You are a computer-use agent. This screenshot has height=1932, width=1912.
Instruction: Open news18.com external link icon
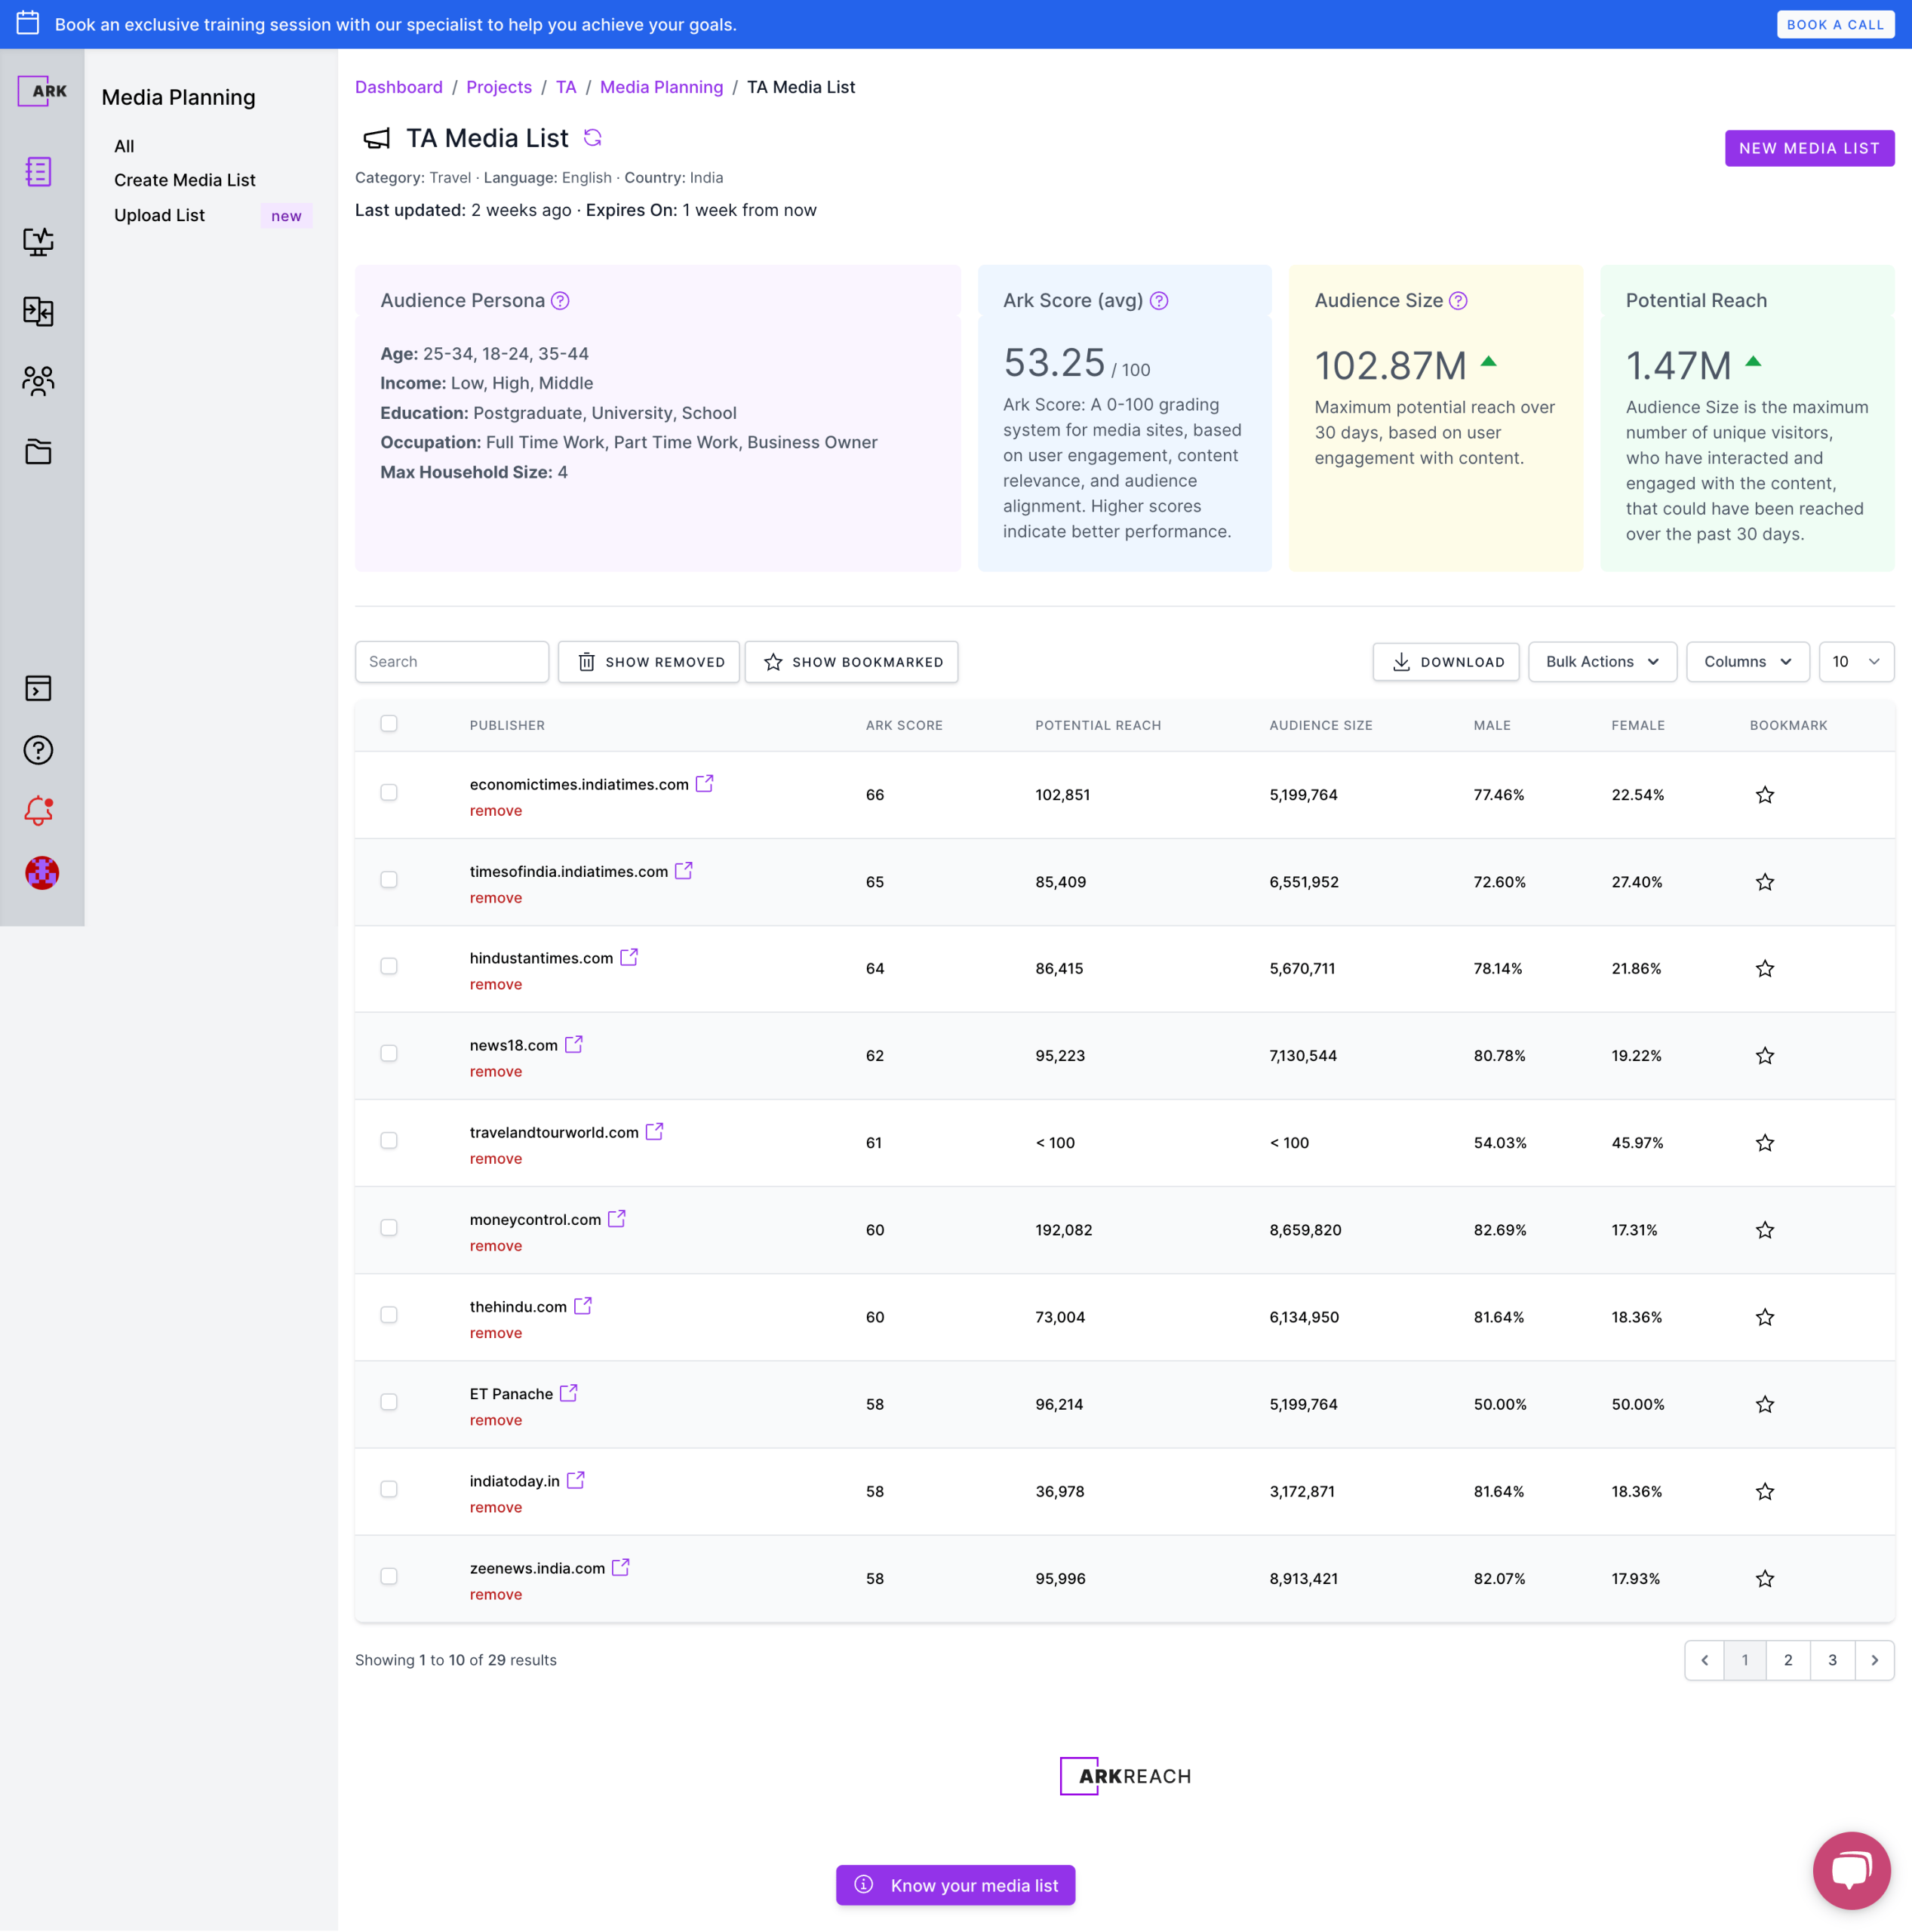[574, 1044]
